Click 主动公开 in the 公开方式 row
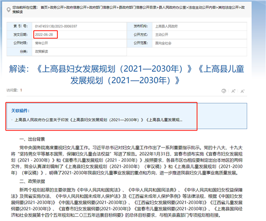The width and height of the screenshot is (266, 221). pyautogui.click(x=161, y=34)
